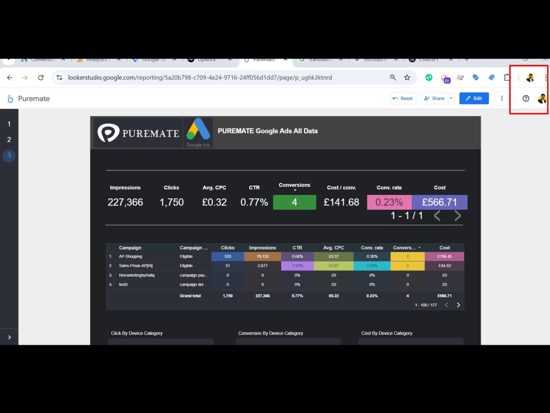This screenshot has width=550, height=413.
Task: Open the extension with the 21 badge
Action: (x=445, y=78)
